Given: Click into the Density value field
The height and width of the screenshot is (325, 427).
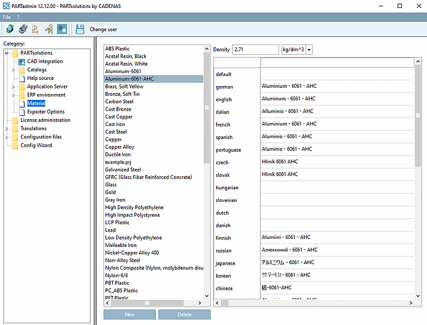Looking at the screenshot, I should point(256,50).
